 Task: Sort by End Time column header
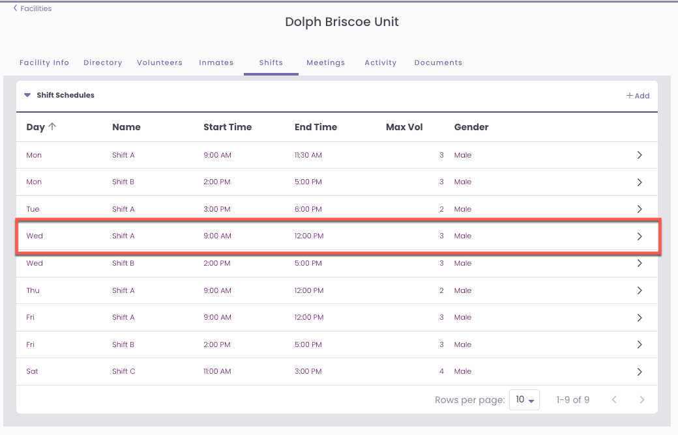tap(316, 127)
